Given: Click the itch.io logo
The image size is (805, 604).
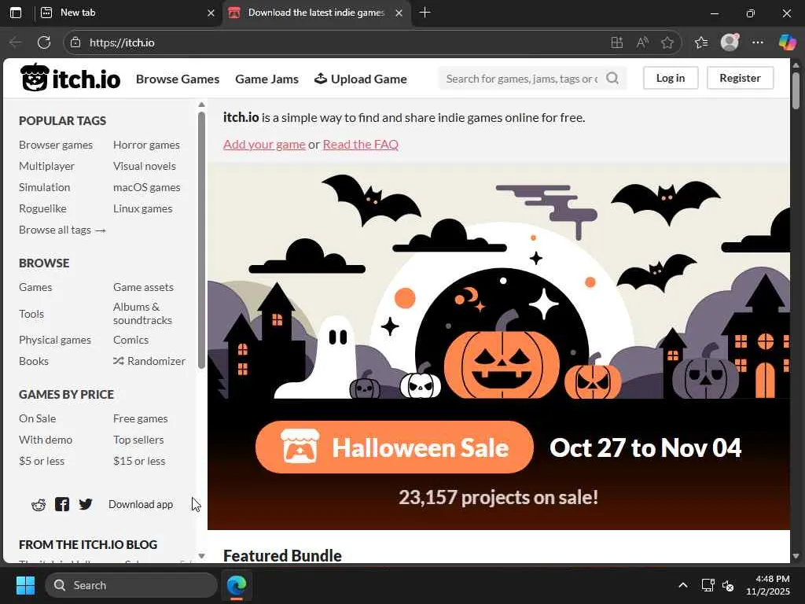Looking at the screenshot, I should pos(70,78).
